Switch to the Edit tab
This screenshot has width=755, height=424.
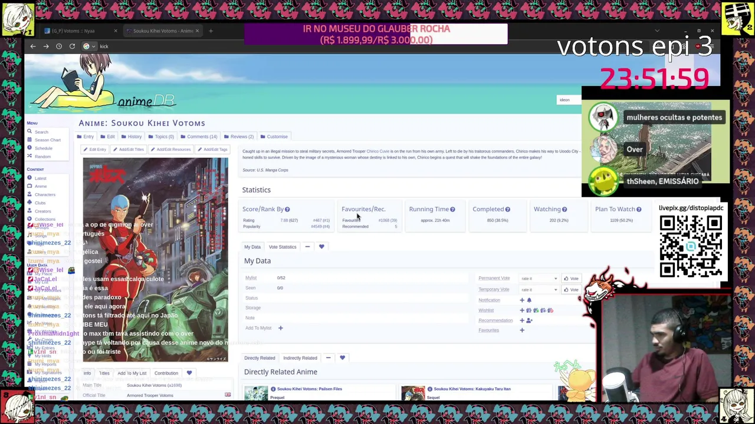point(107,137)
